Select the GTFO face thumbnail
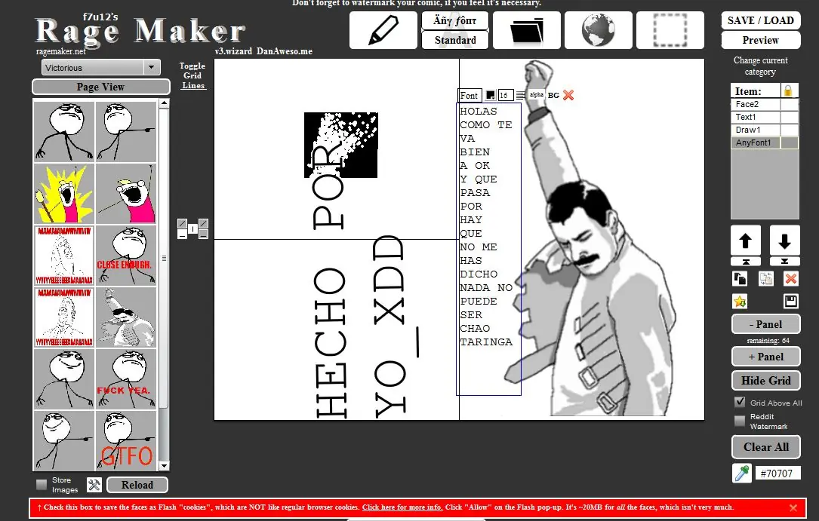This screenshot has height=521, width=819. (x=126, y=440)
